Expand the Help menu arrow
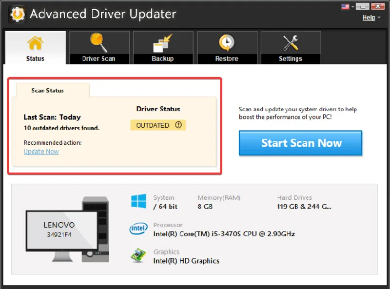 379,18
